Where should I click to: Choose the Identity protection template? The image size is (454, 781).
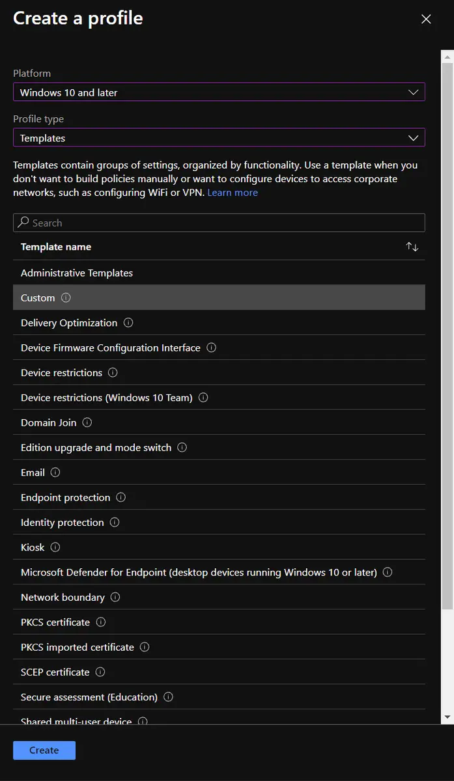click(x=63, y=523)
